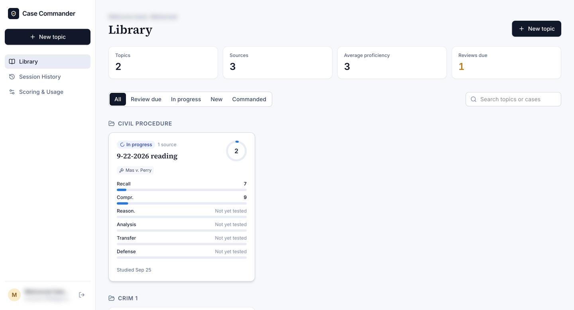Create a topic from the sidebar New topic button
This screenshot has height=310, width=574.
(x=47, y=37)
